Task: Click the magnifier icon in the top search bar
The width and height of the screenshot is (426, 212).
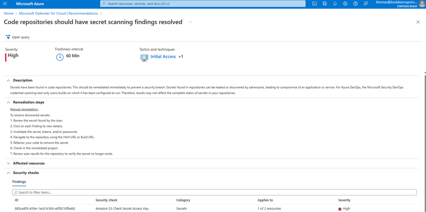Action: coord(104,4)
